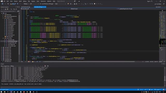
Task: Click the Undo toolbar icon
Action: [x=17, y=4]
